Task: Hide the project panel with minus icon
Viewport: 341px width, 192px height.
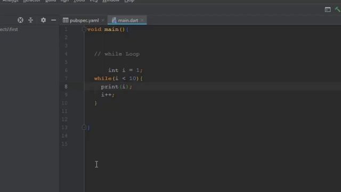Action: coord(53,20)
